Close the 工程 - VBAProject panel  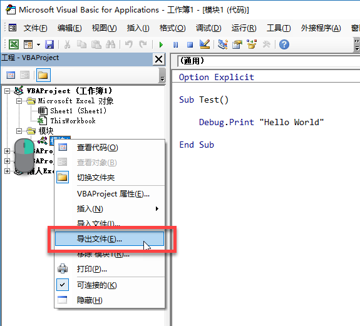point(158,59)
